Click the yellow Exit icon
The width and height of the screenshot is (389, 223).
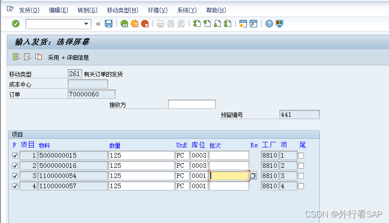coord(135,24)
